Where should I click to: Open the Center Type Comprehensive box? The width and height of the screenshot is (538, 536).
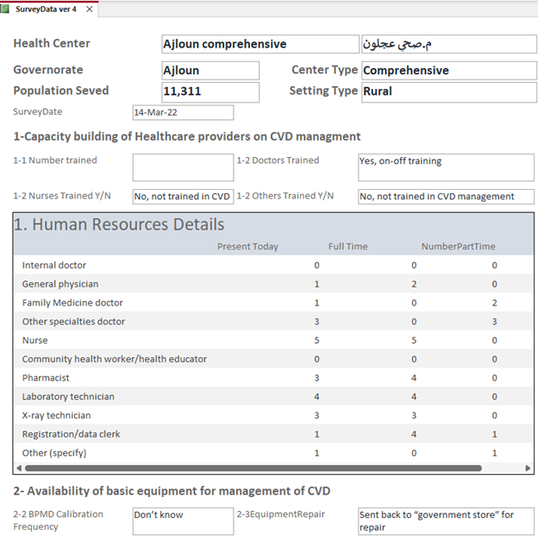pos(447,71)
